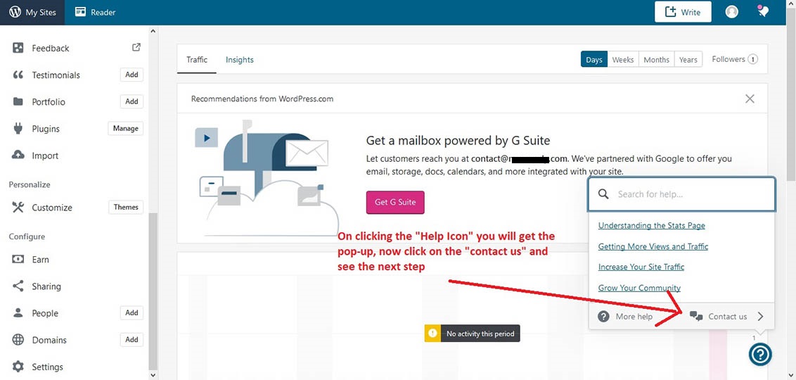Viewport: 796px width, 380px height.
Task: Open the Reader view
Action: tap(96, 12)
